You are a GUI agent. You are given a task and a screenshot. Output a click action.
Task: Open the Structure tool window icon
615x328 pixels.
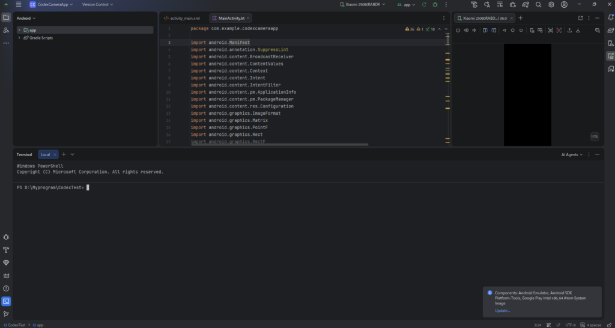click(x=6, y=30)
